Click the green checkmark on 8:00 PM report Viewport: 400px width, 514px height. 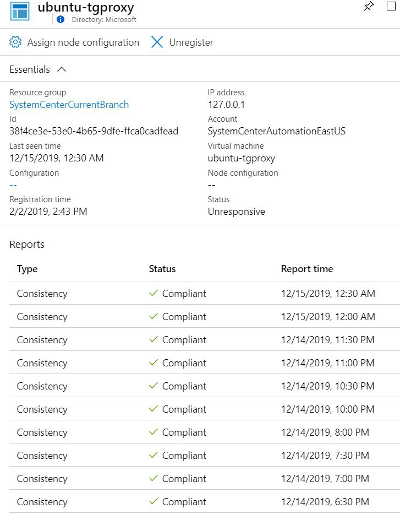(x=154, y=432)
